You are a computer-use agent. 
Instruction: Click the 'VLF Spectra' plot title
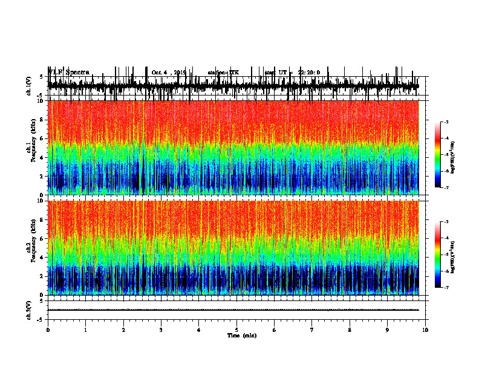pos(69,73)
